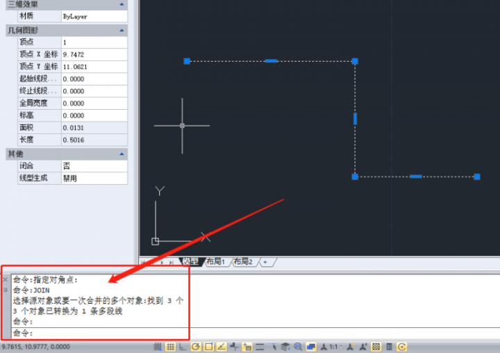The width and height of the screenshot is (500, 353).
Task: Pin the command line panel
Action: pos(6,290)
